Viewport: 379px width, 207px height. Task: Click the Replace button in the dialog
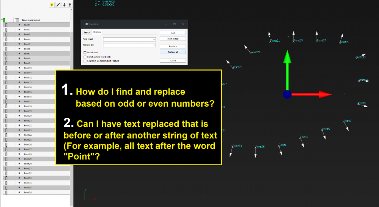click(x=173, y=46)
